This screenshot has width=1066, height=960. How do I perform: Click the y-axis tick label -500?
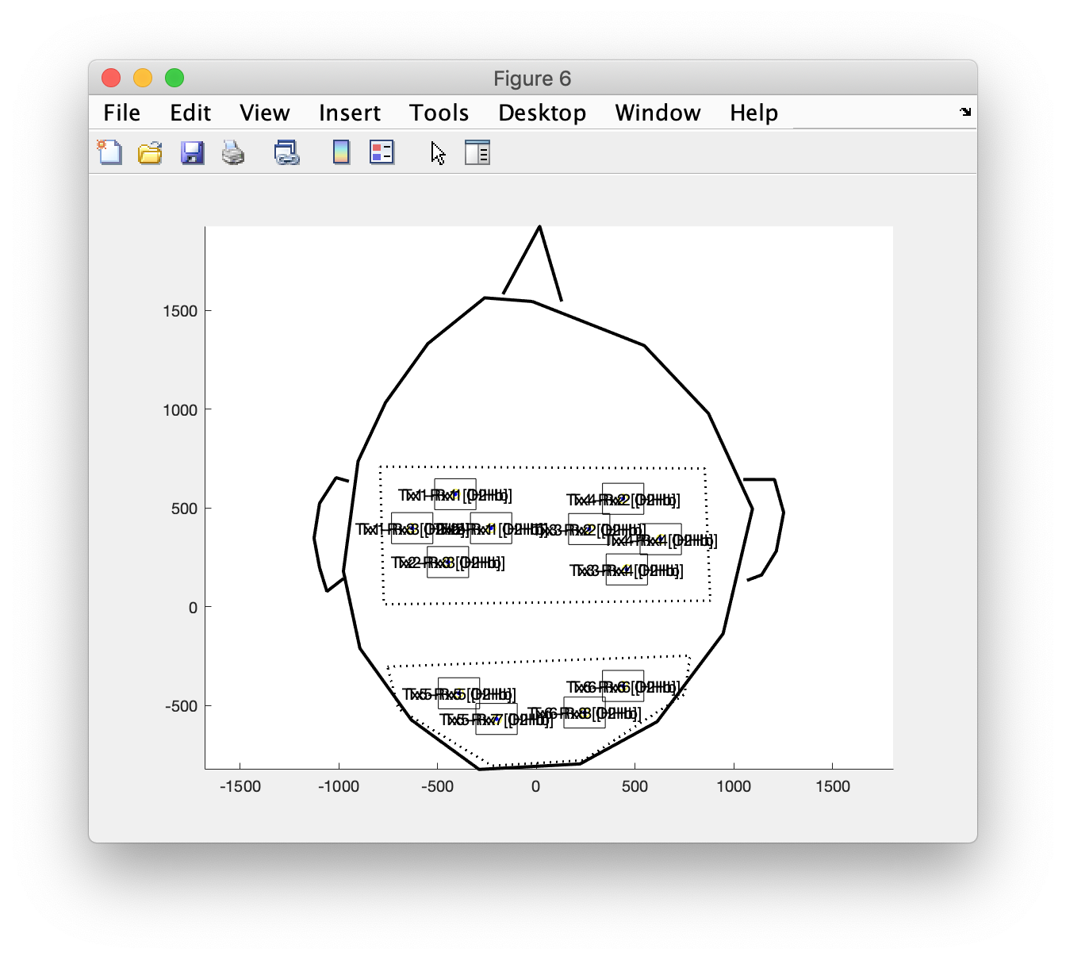click(182, 706)
